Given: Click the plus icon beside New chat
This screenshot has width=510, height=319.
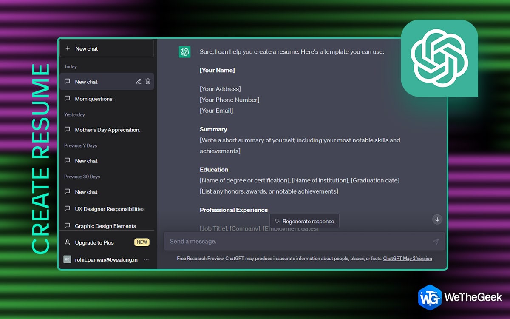Looking at the screenshot, I should click(x=68, y=48).
